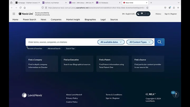Close the A-Z Databases tab
The width and height of the screenshot is (190, 107).
[120, 3]
